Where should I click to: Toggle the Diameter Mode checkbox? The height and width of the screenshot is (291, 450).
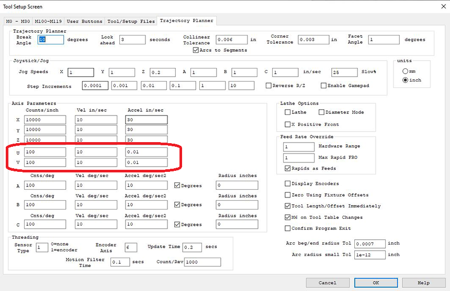point(322,112)
